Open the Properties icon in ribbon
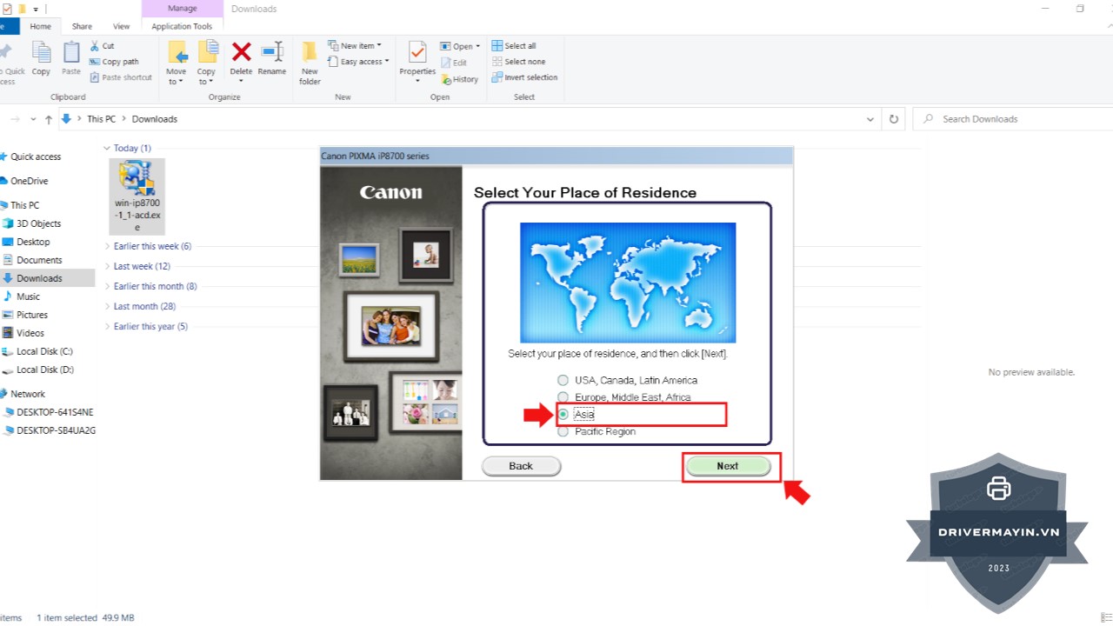This screenshot has height=626, width=1113. pos(417,55)
